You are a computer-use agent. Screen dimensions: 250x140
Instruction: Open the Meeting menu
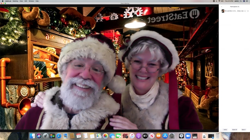click(x=15, y=1)
